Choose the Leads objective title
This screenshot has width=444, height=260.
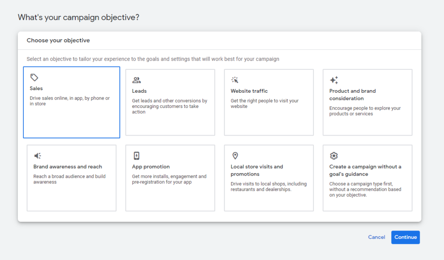coord(139,91)
